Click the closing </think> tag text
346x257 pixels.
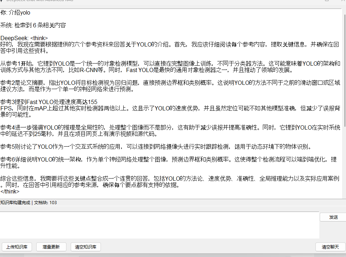[10, 192]
